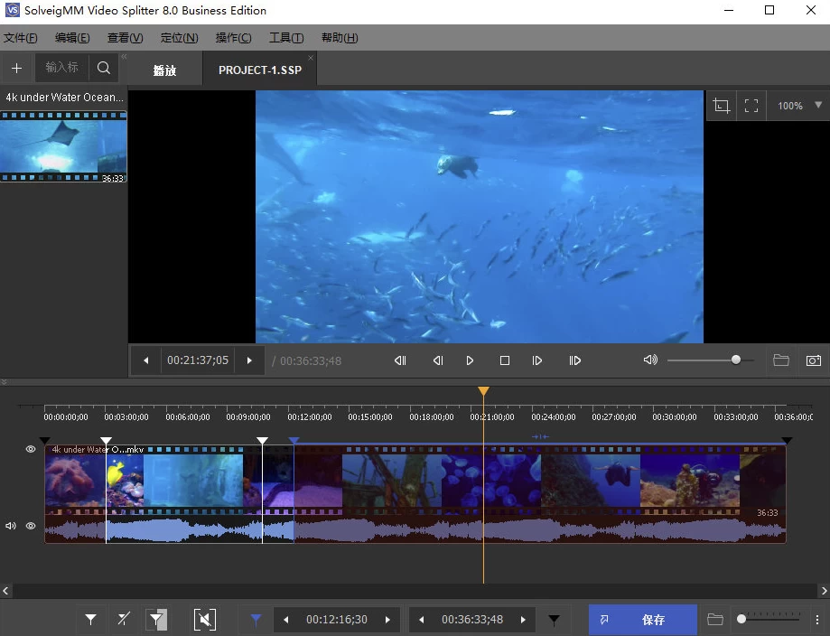Enter full screen preview mode
This screenshot has width=830, height=636.
point(751,105)
